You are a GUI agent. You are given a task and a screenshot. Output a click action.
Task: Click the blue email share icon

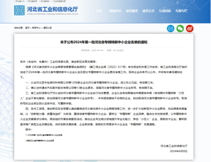[x=170, y=29]
